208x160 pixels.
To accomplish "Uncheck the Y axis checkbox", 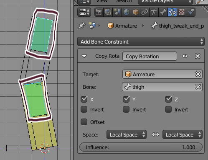I will click(126, 99).
